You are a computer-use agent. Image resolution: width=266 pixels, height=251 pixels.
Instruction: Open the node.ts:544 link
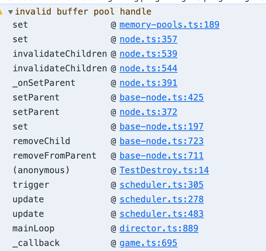[x=148, y=68]
